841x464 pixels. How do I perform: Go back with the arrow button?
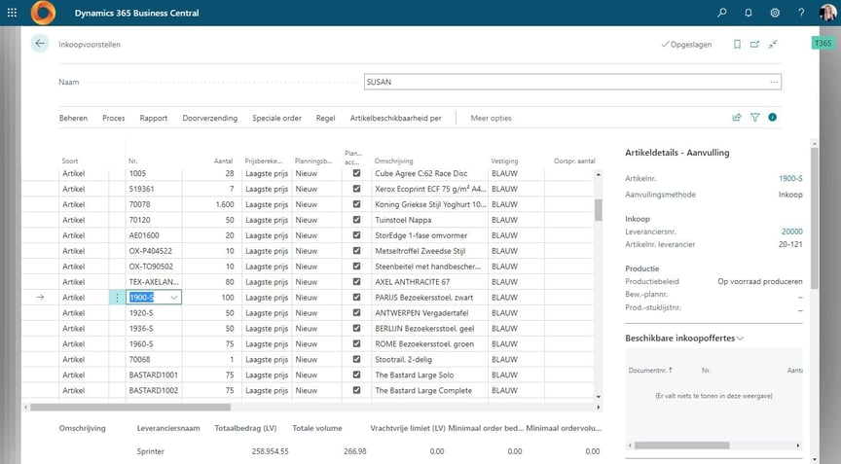pos(40,44)
